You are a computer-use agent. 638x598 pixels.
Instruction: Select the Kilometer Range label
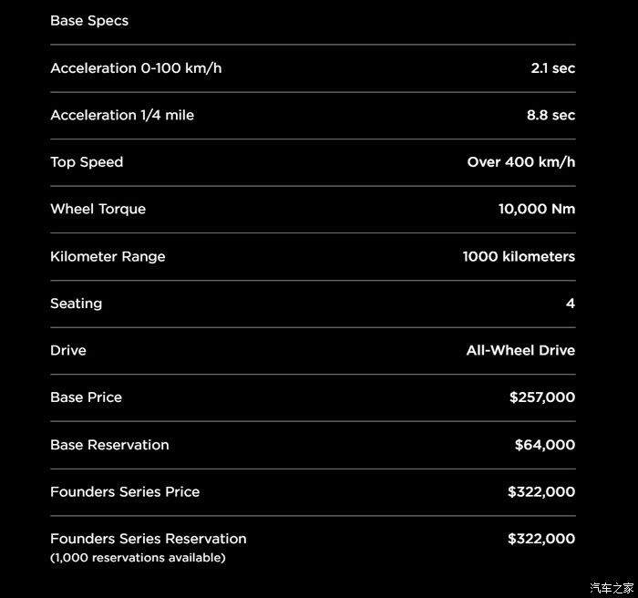point(108,256)
